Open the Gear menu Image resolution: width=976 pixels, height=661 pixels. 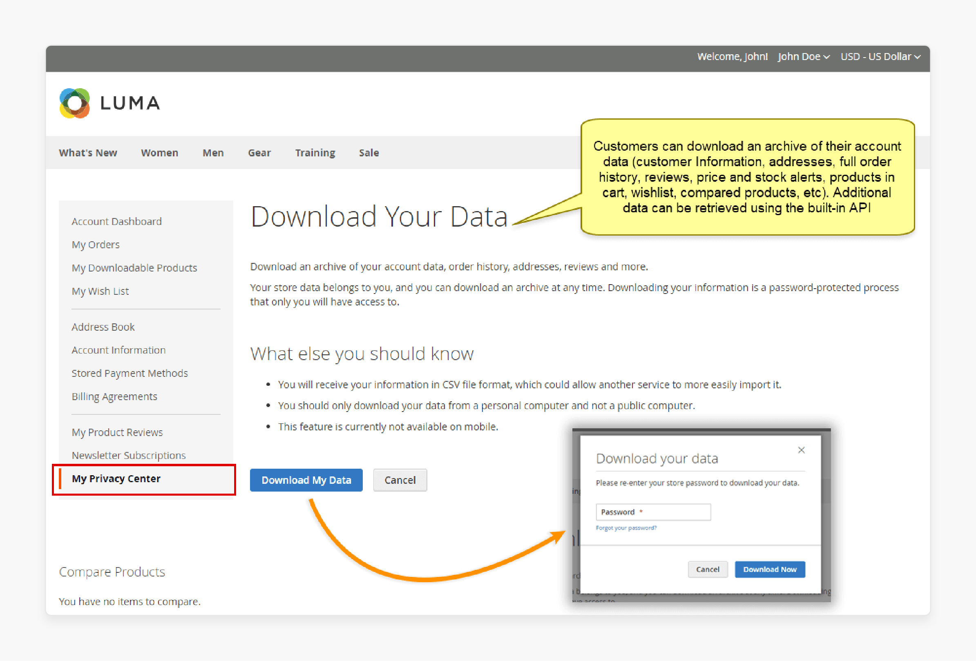click(x=259, y=153)
